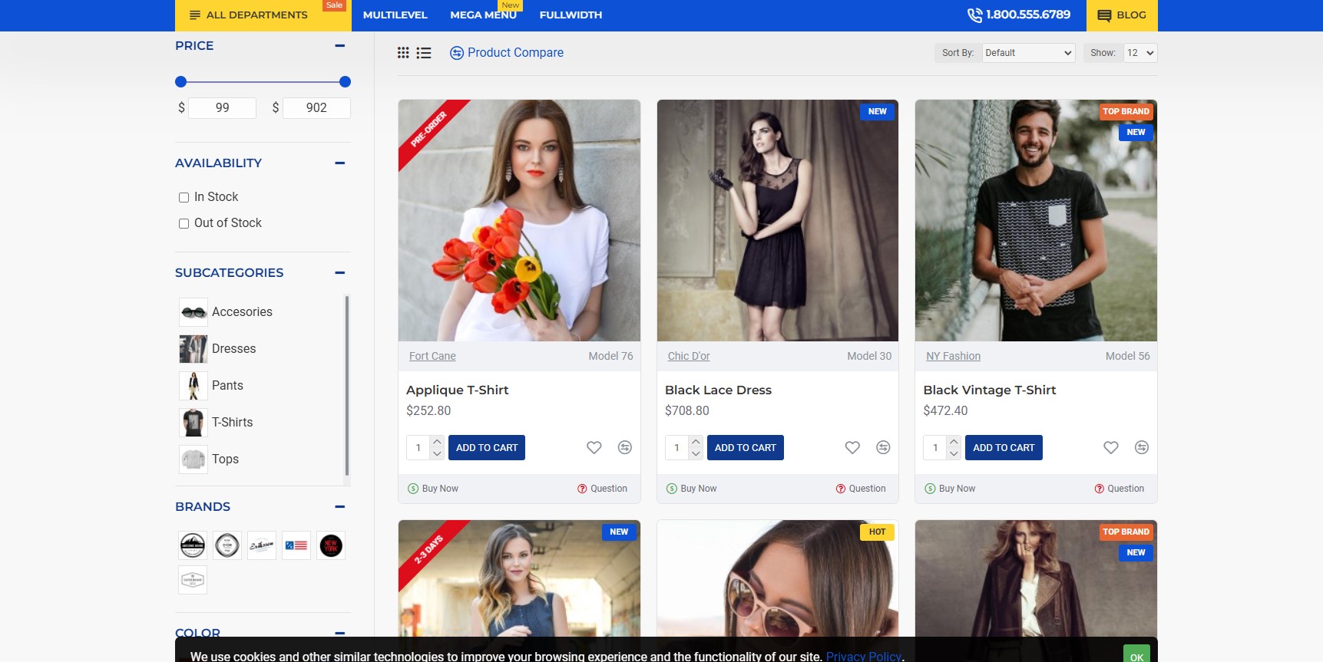Screen dimensions: 1323x662
Task: Filter by T-Shirts subcategory
Action: pyautogui.click(x=216, y=423)
